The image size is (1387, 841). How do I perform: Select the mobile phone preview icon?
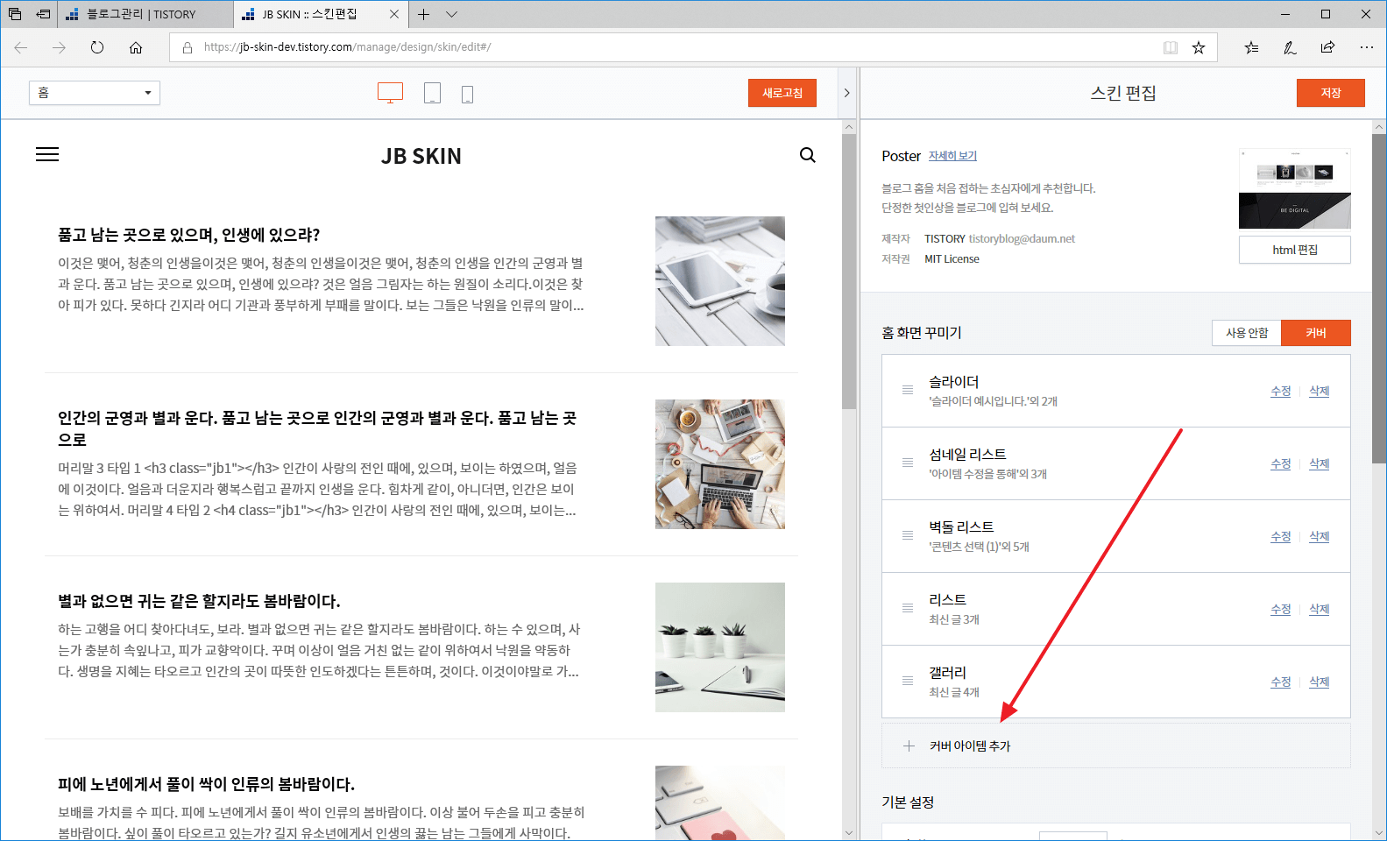(467, 94)
